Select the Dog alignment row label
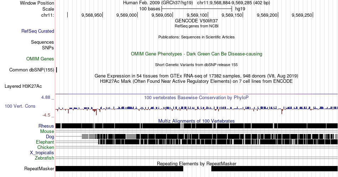 (x=50, y=136)
